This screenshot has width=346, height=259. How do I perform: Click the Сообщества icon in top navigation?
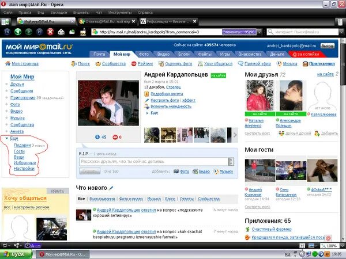(98, 64)
